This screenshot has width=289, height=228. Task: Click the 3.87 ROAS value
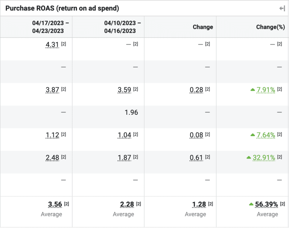[x=52, y=90]
